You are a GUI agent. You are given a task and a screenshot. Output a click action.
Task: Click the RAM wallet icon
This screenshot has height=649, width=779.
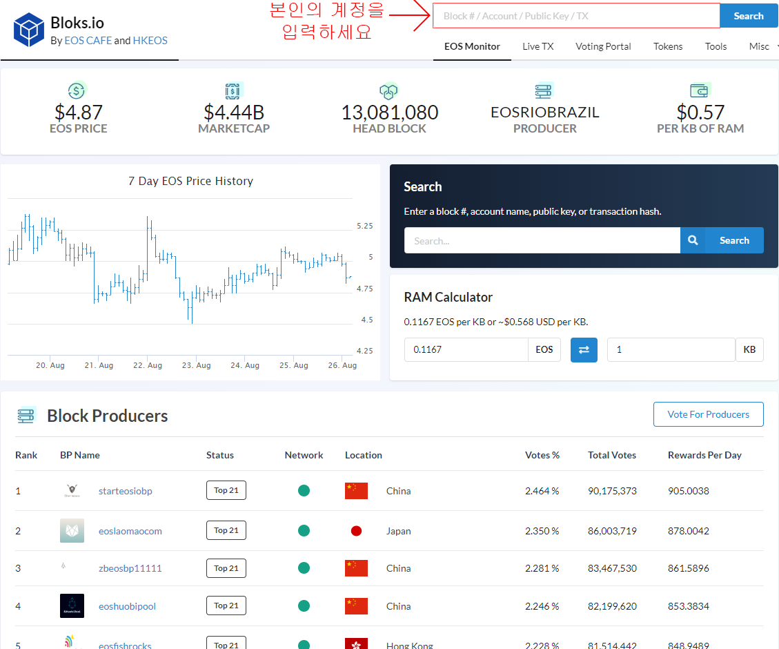[700, 90]
